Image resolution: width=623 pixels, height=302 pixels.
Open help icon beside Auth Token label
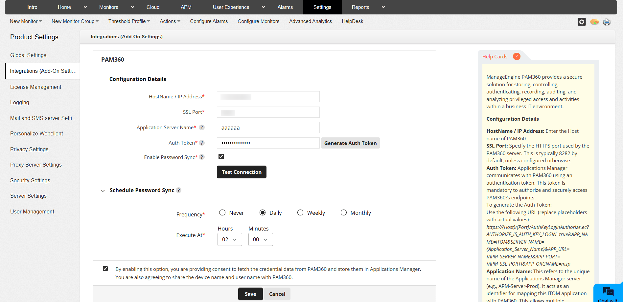pos(202,143)
